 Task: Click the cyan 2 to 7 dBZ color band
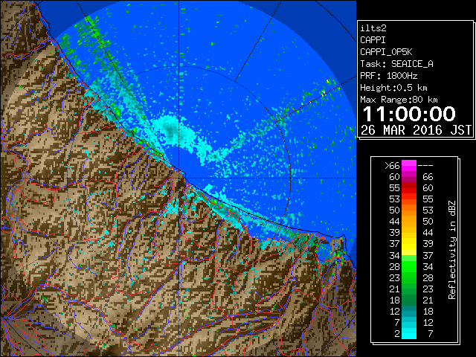pyautogui.click(x=409, y=334)
